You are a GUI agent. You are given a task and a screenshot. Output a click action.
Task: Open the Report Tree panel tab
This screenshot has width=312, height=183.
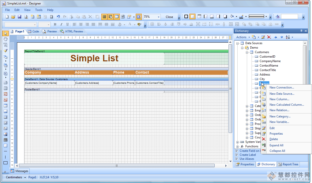[x=288, y=164]
